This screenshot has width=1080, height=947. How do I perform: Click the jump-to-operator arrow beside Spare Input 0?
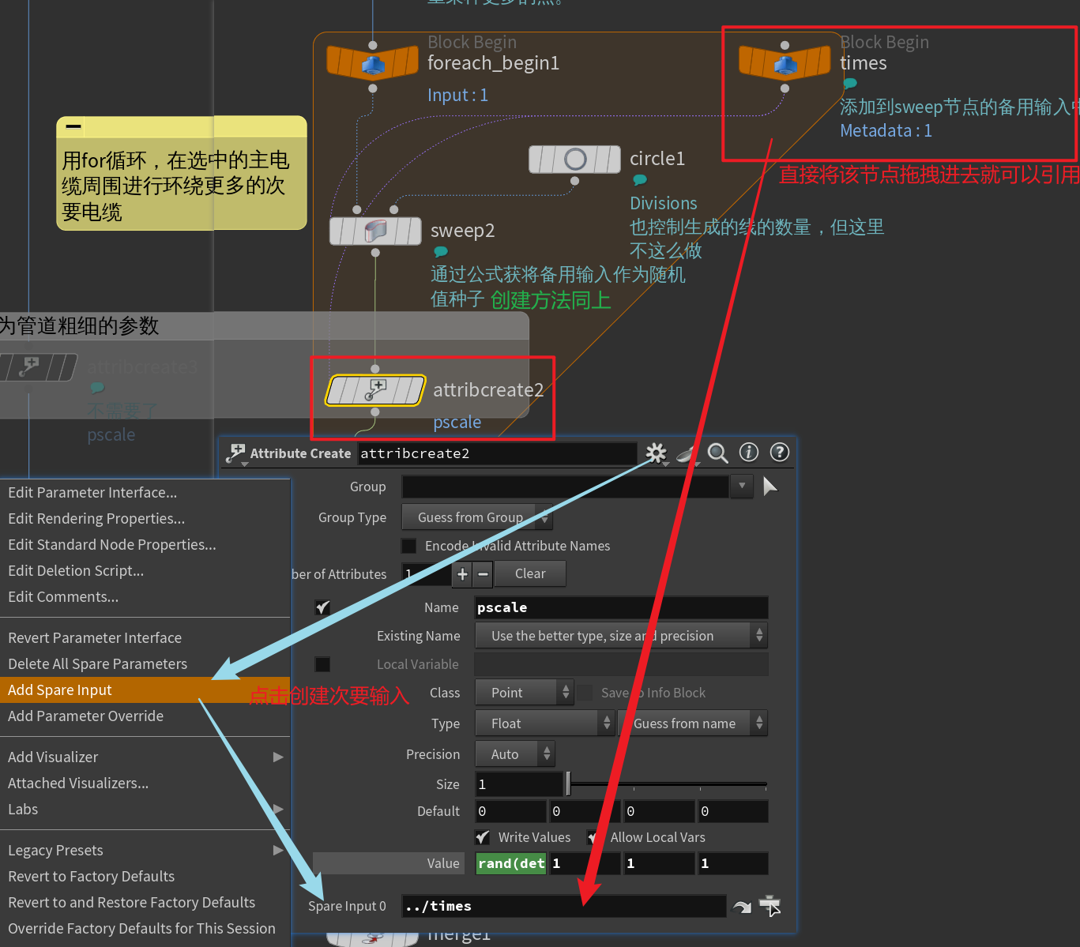click(742, 907)
